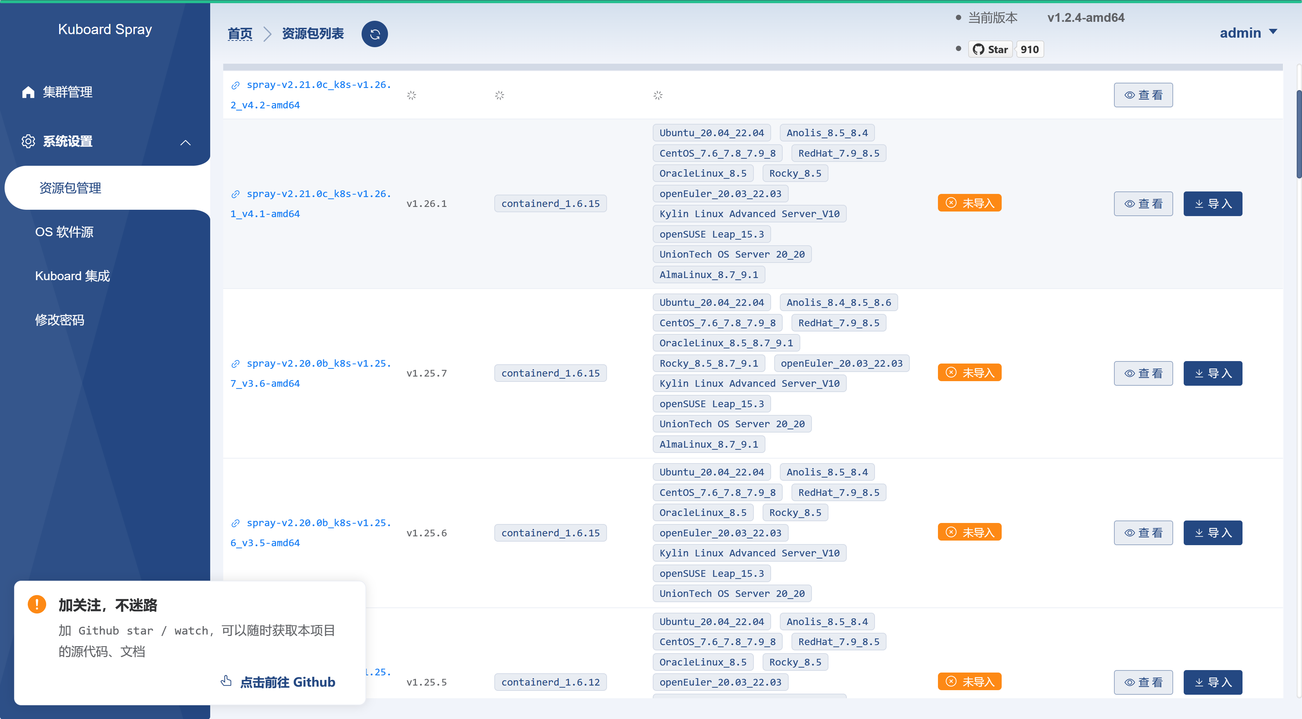Open the admin user dropdown
Viewport: 1302px width, 719px height.
(1248, 33)
